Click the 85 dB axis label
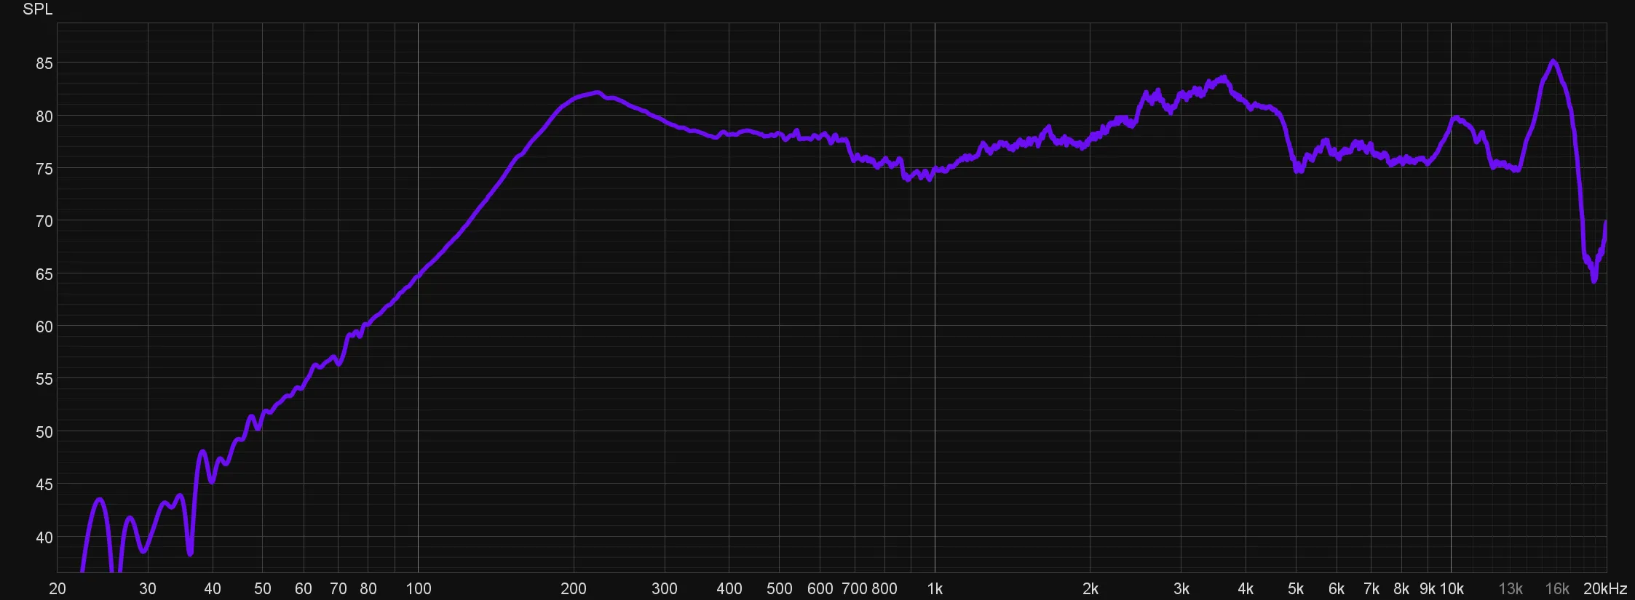The width and height of the screenshot is (1635, 600). [x=44, y=64]
